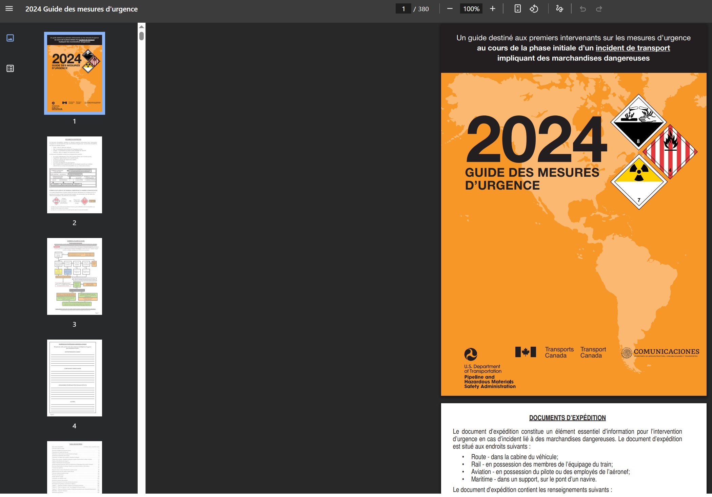The width and height of the screenshot is (712, 497).
Task: Click the undo arrow icon
Action: pos(582,9)
